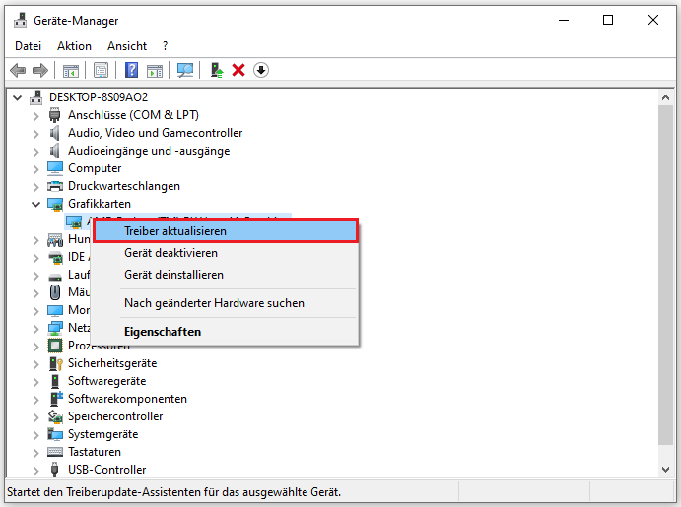Click the Anschlüsse port icon
The width and height of the screenshot is (681, 507).
(55, 115)
